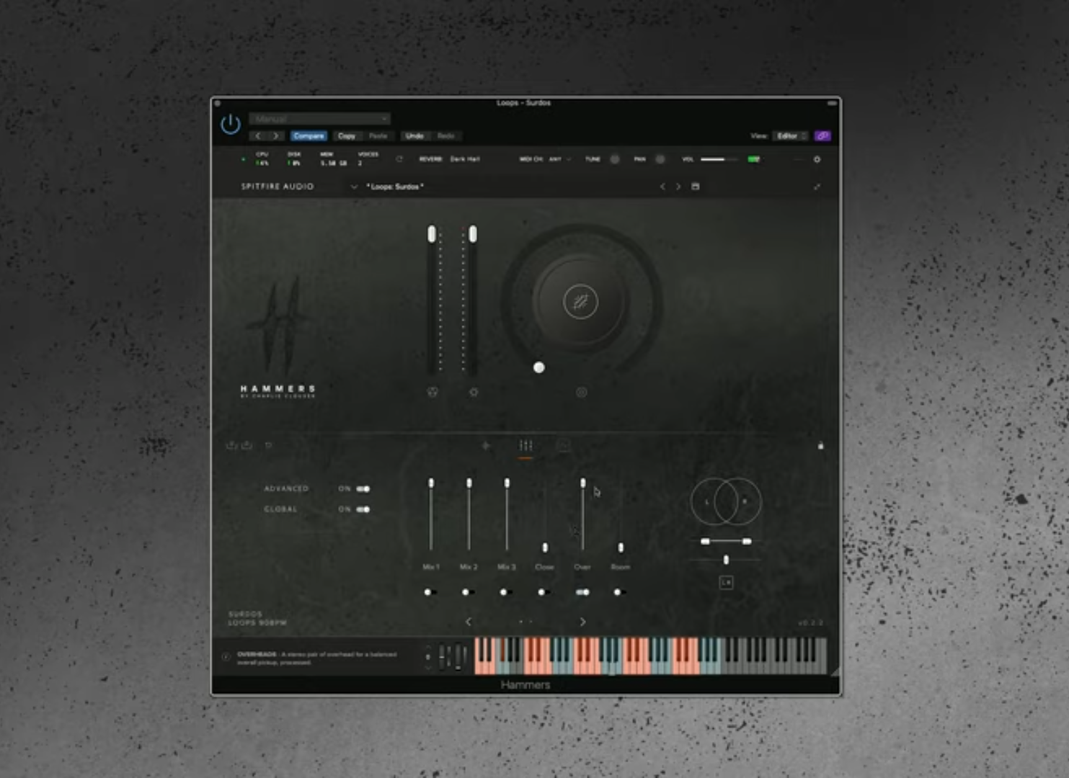Click the Undo button
The width and height of the screenshot is (1069, 778).
414,135
